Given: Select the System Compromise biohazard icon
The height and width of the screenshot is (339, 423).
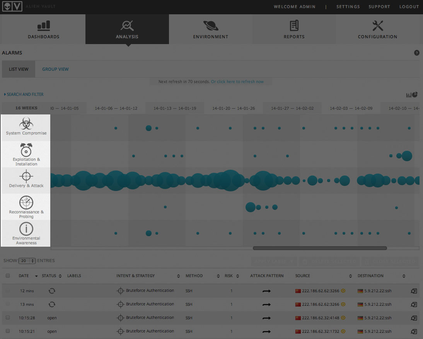Looking at the screenshot, I should (26, 124).
